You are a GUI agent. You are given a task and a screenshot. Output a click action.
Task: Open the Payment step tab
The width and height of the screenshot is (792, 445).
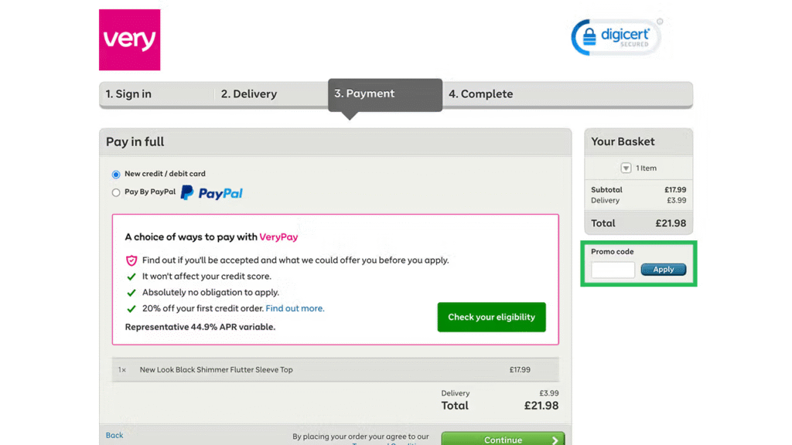364,93
